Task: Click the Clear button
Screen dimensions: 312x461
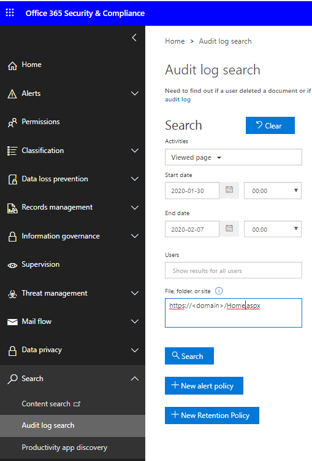Action: [x=270, y=125]
